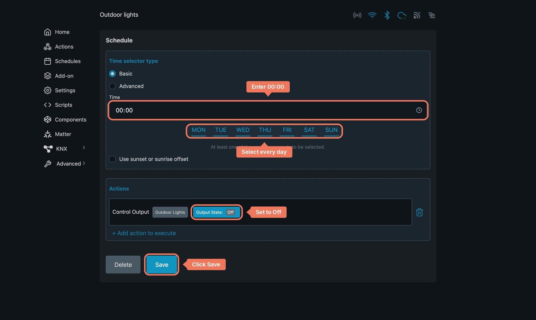Toggle MON day selection

pyautogui.click(x=199, y=130)
